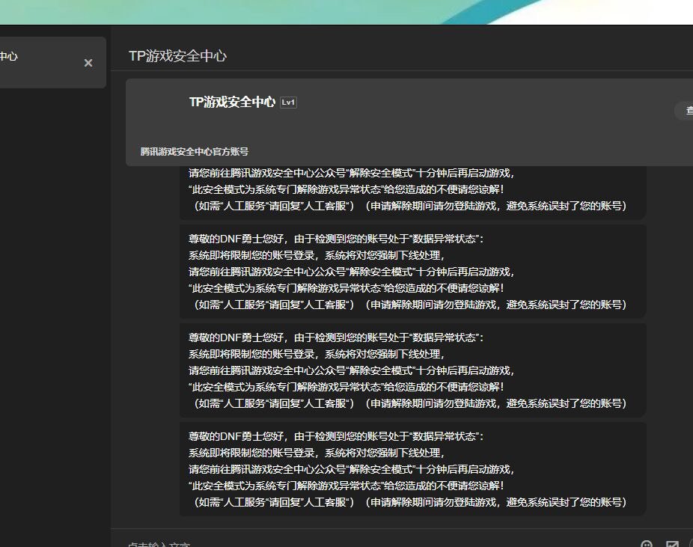Close the conversation tab in the sidebar
The height and width of the screenshot is (547, 693).
click(x=88, y=63)
